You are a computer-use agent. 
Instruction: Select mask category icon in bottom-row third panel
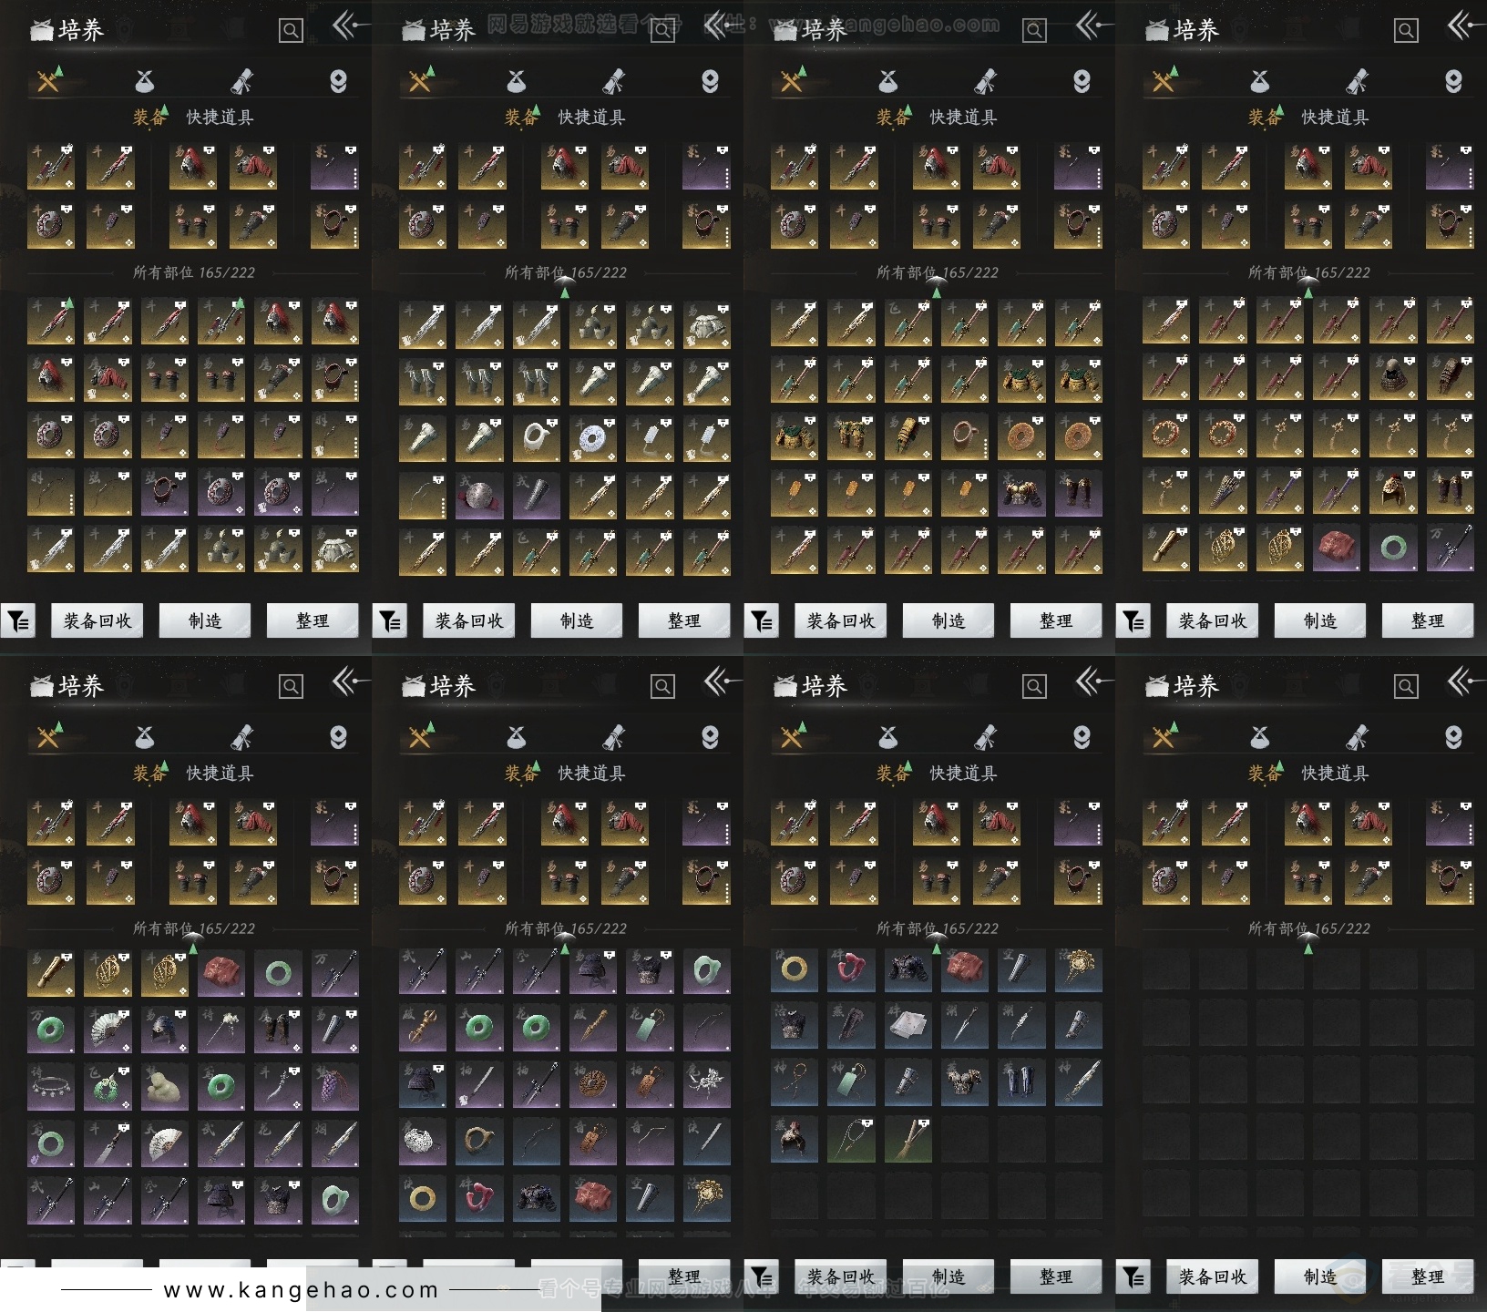1082,738
